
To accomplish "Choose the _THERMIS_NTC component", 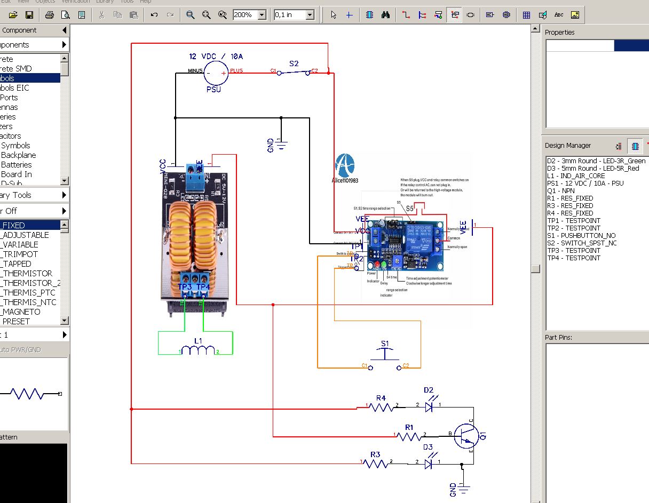I will tap(30, 302).
